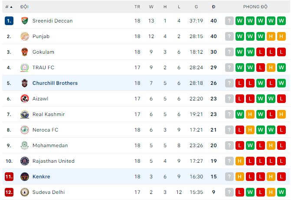Click the PHONG ĐỘ form column header
Image resolution: width=291 pixels, height=200 pixels.
pyautogui.click(x=255, y=7)
